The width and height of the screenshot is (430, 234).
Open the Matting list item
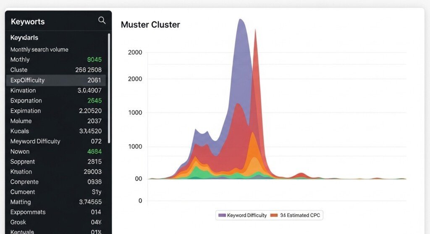(x=56, y=202)
